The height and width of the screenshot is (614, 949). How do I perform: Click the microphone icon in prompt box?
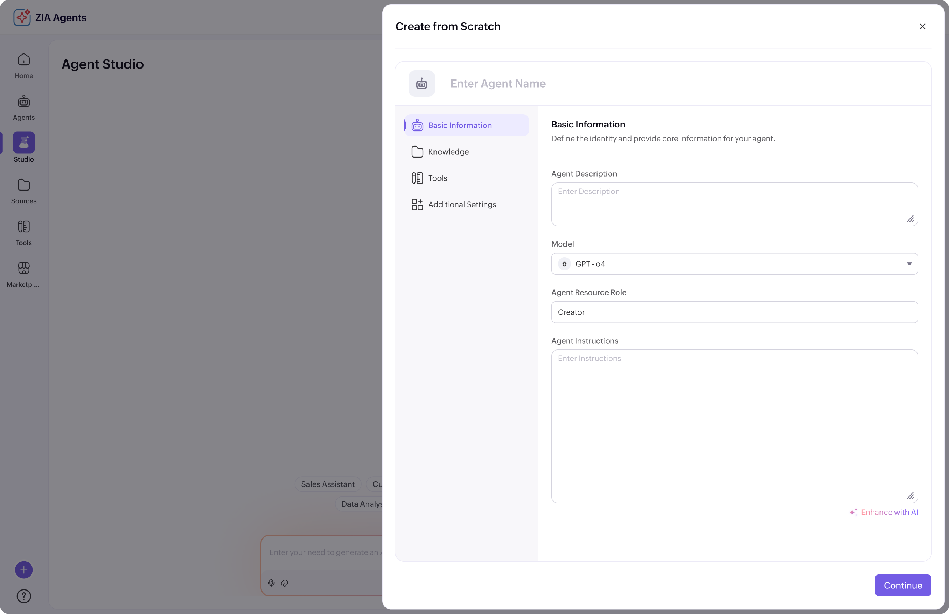tap(271, 583)
